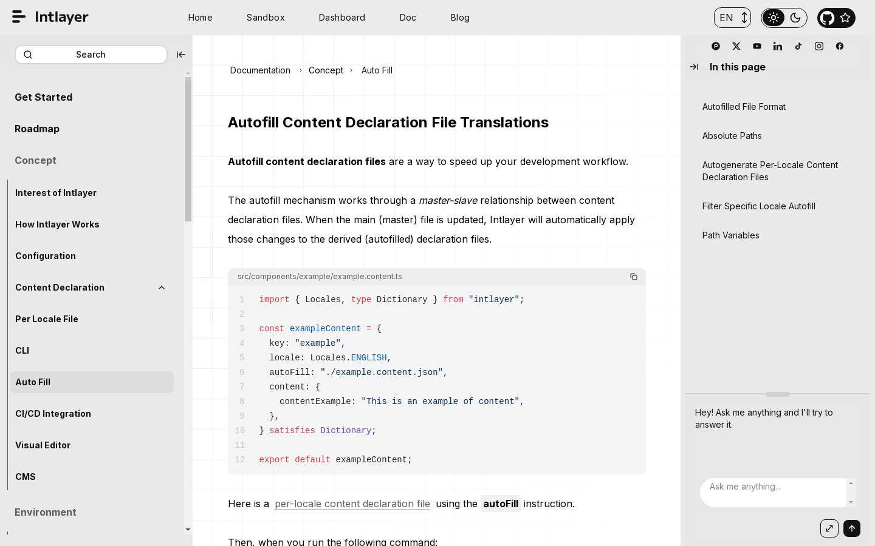Open the X (Twitter) social link

[736, 46]
